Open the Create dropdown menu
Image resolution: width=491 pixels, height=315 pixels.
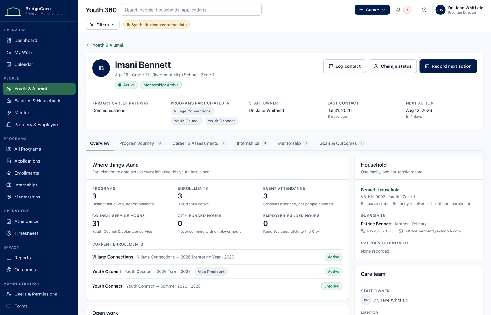tap(372, 10)
